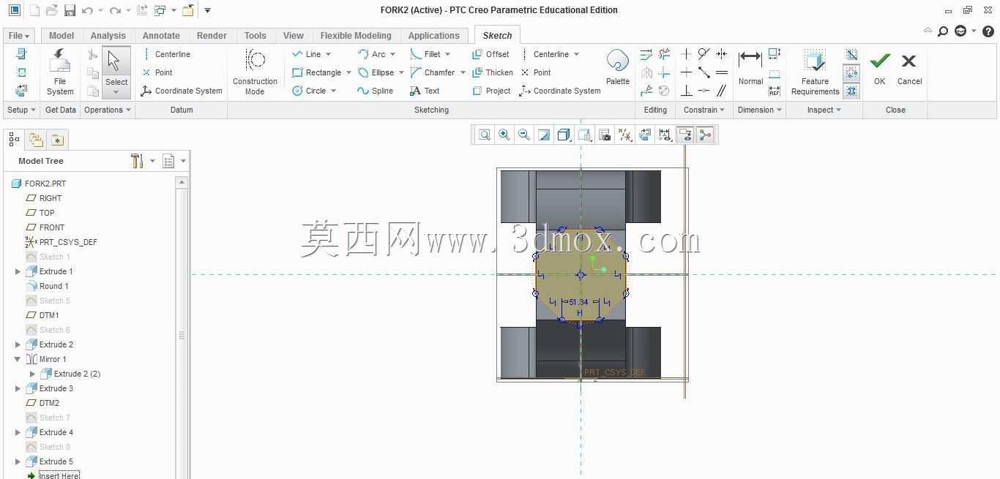This screenshot has height=479, width=1000.
Task: Click the Offset tool
Action: coord(490,54)
